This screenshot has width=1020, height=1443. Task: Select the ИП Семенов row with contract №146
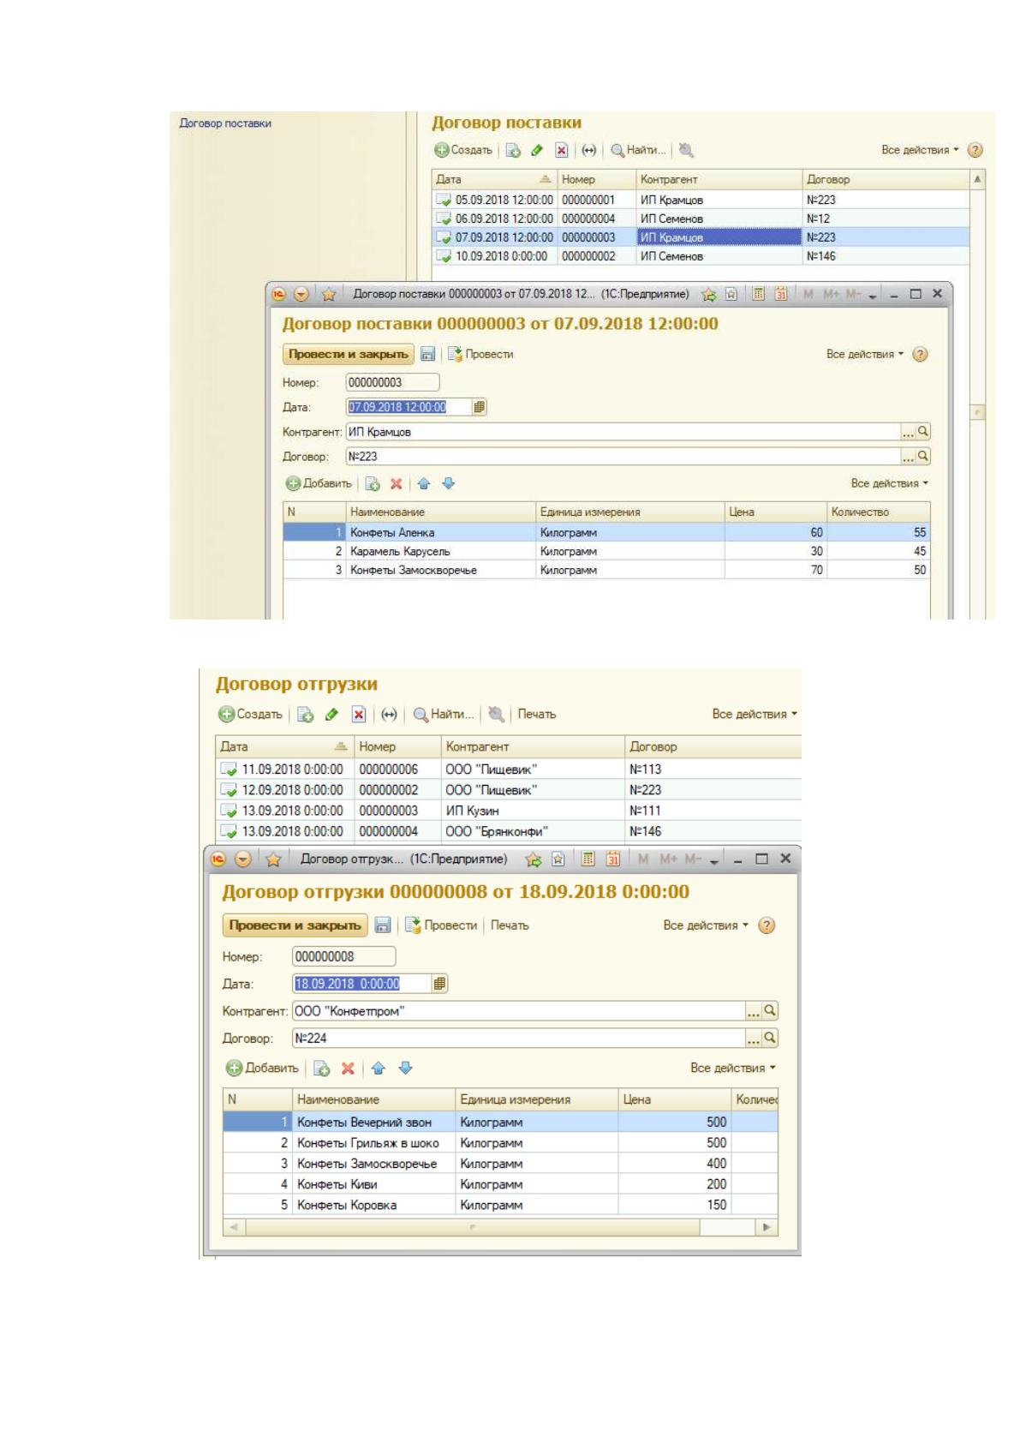pyautogui.click(x=701, y=256)
